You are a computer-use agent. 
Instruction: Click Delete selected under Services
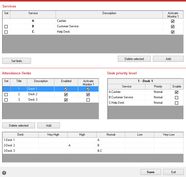[x=134, y=59]
